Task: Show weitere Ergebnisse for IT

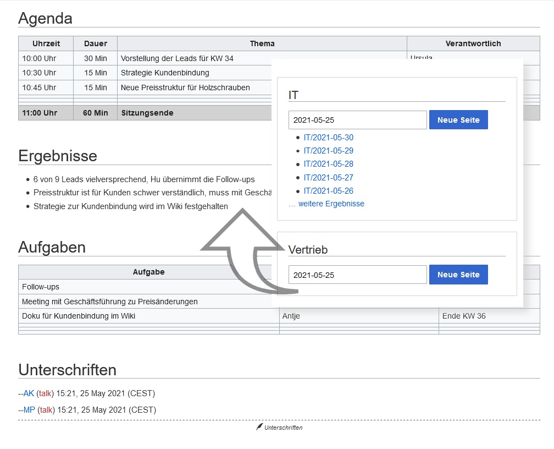Action: click(326, 204)
